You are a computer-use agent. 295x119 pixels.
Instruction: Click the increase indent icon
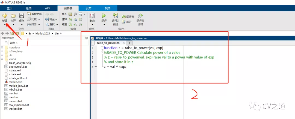coord(75,24)
